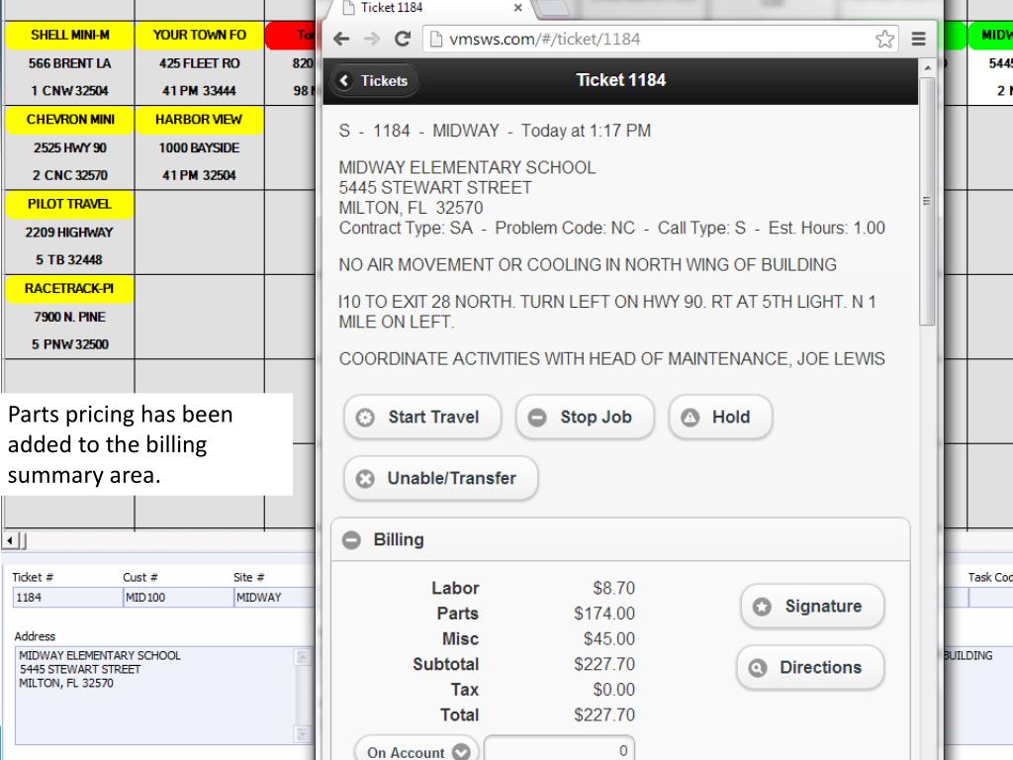The width and height of the screenshot is (1013, 760).
Task: Select SHELL MINI-M dispatch board cell
Action: pos(70,35)
